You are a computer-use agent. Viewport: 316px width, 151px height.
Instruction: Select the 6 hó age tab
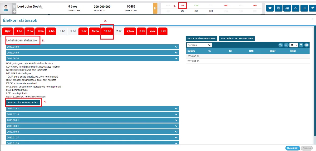[x=62, y=31]
